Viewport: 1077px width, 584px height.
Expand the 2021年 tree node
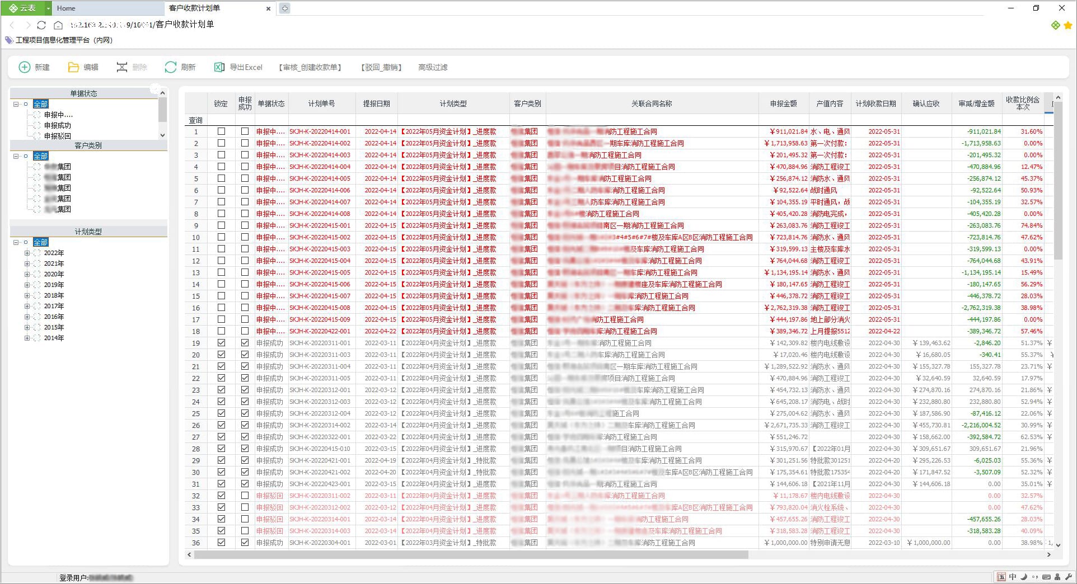point(27,263)
